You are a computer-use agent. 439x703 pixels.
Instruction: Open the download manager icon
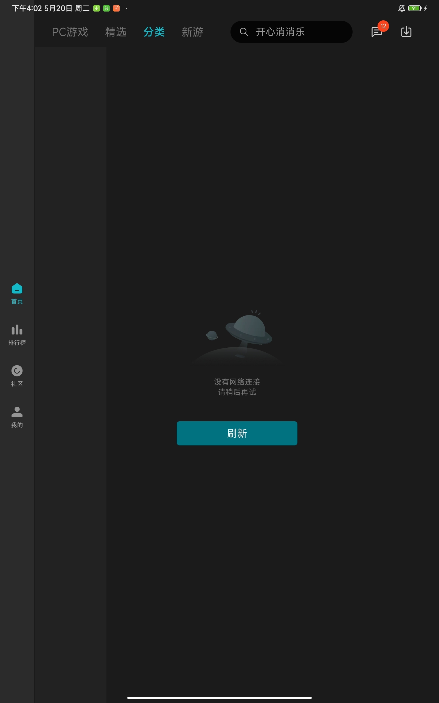click(406, 32)
